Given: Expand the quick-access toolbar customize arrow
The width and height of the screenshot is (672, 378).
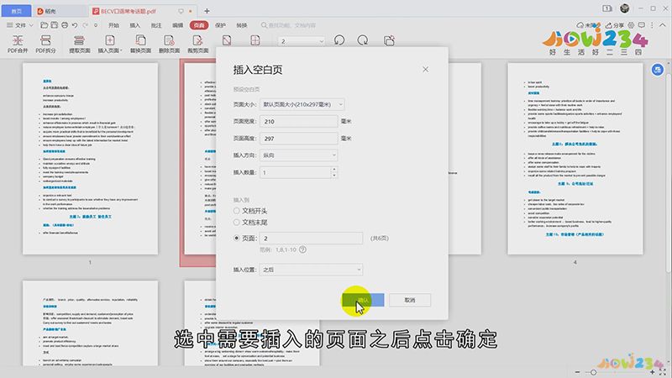Looking at the screenshot, I should (96, 25).
